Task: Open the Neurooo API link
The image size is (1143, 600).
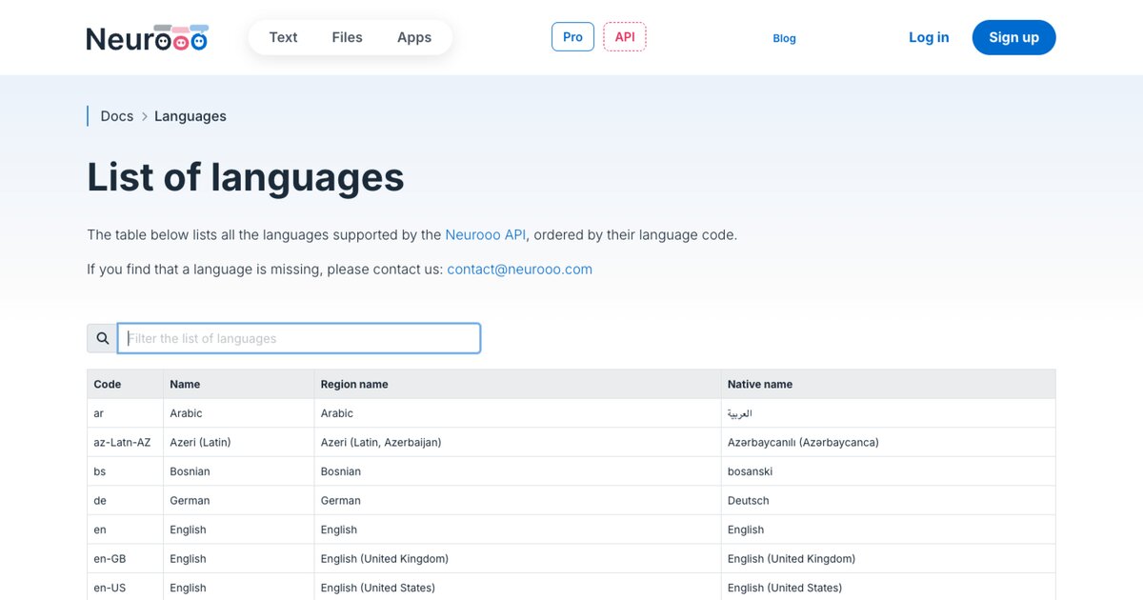Action: [x=486, y=234]
